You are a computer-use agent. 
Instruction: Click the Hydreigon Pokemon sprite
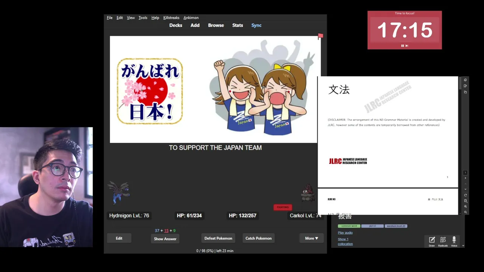pos(119,192)
